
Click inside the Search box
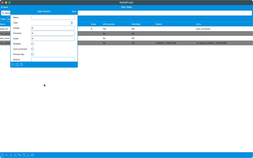pyautogui.click(x=5, y=13)
